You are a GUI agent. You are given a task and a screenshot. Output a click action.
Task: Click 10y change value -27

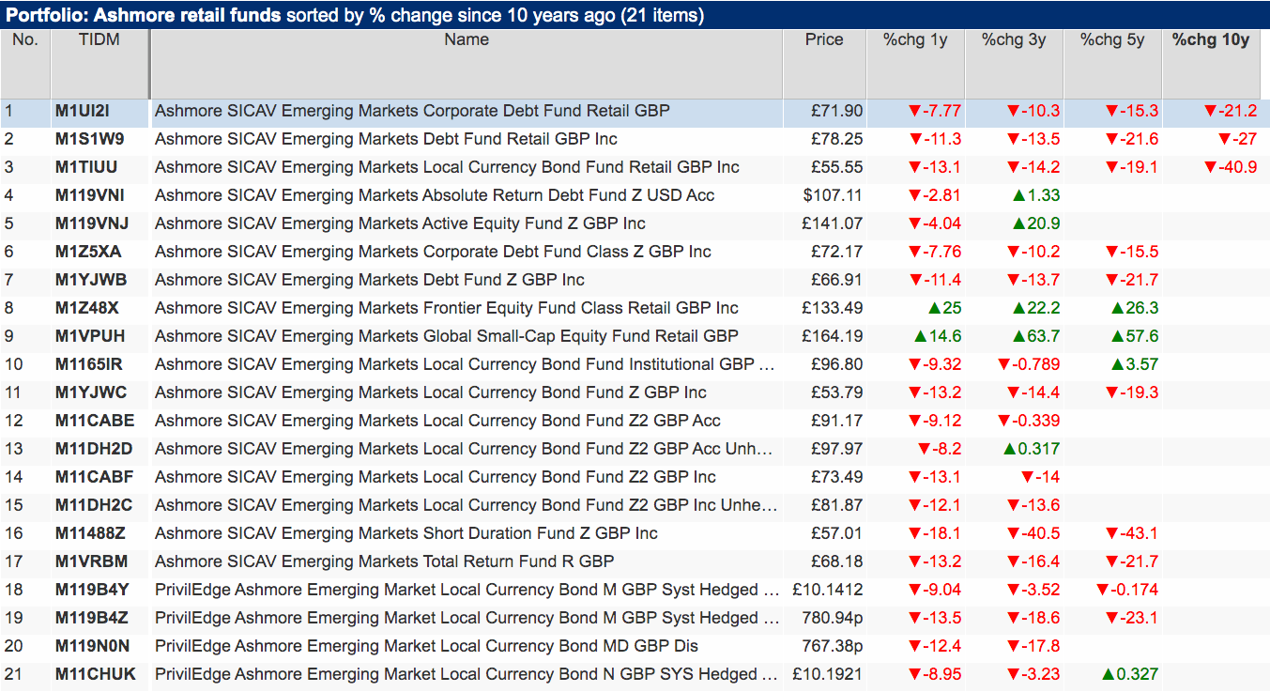click(1237, 139)
